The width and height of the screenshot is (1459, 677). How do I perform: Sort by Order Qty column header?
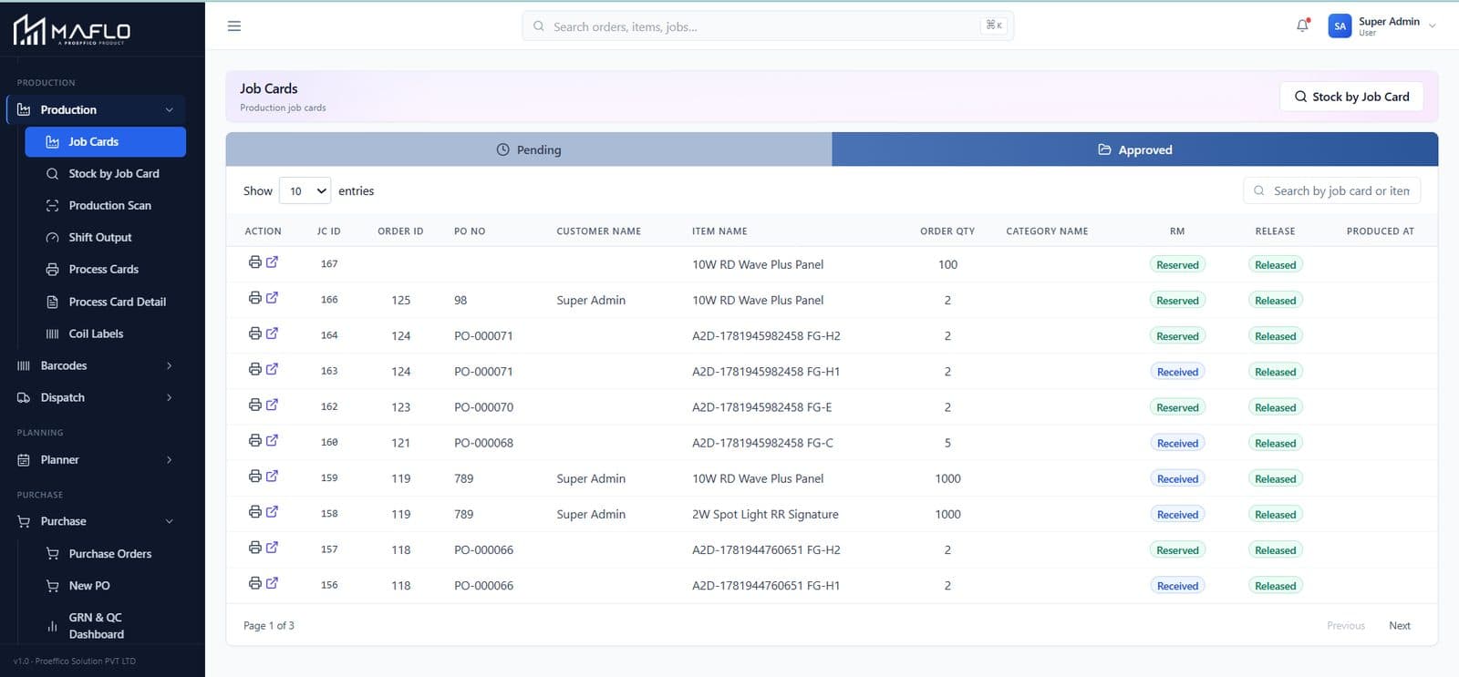point(947,231)
